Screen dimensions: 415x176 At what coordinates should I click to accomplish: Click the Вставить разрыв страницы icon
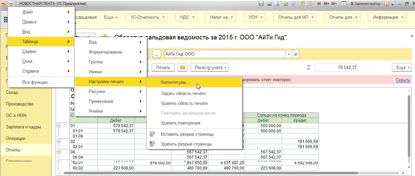(x=152, y=134)
